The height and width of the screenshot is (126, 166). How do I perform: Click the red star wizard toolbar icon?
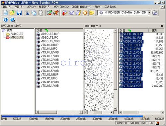pyautogui.click(x=56, y=13)
